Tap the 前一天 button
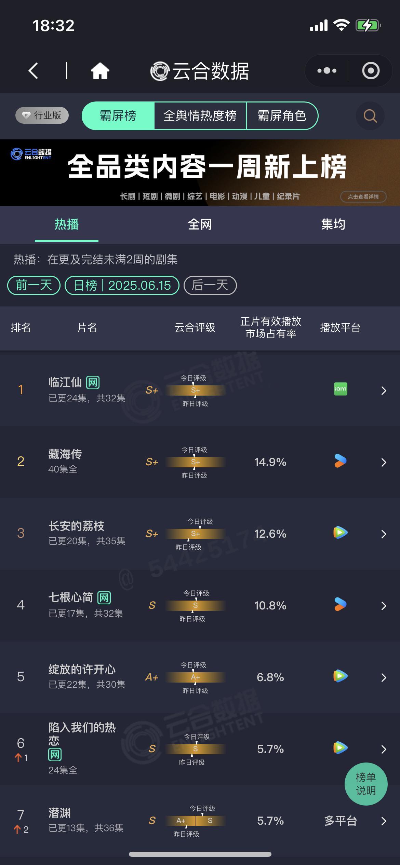Screen dimensions: 400x865 tap(34, 285)
